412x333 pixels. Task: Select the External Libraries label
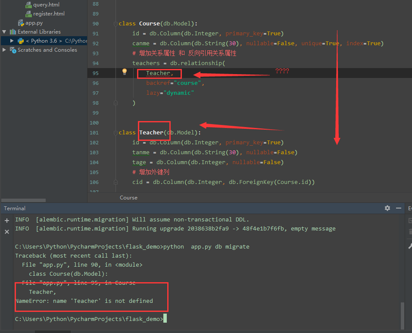click(39, 32)
